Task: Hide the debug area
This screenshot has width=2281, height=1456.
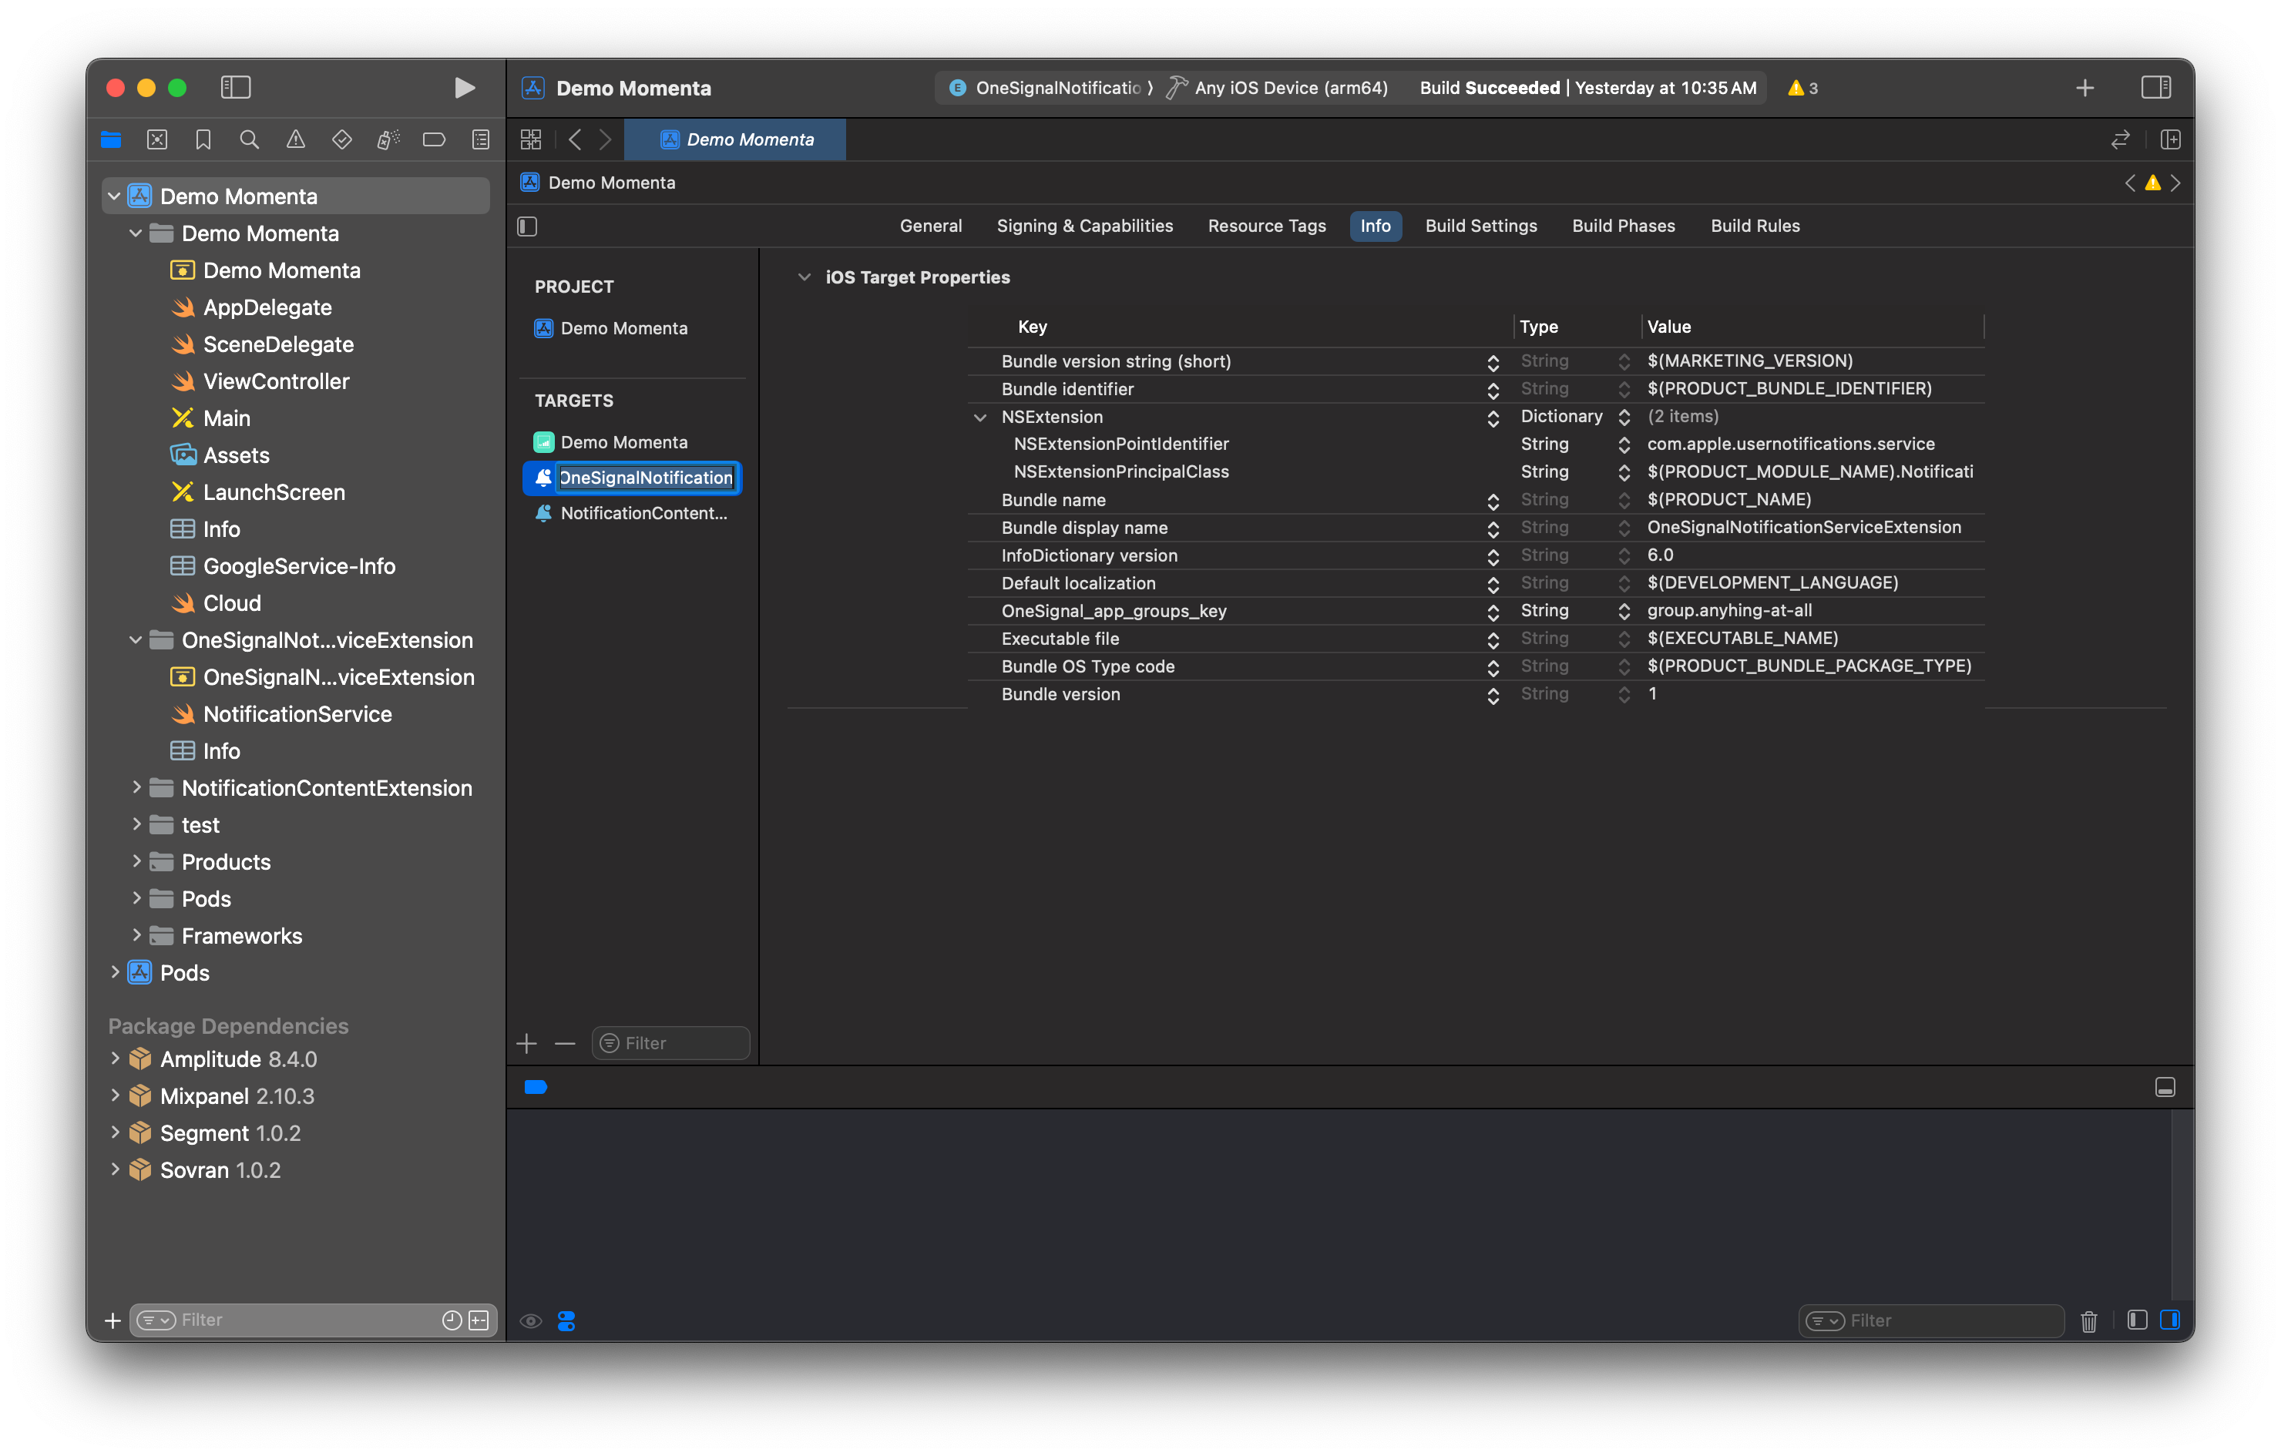Action: pos(2165,1087)
